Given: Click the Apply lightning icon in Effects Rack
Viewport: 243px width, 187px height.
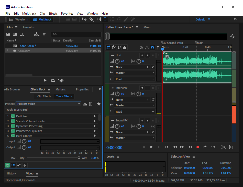Looking at the screenshot, I should (25, 165).
